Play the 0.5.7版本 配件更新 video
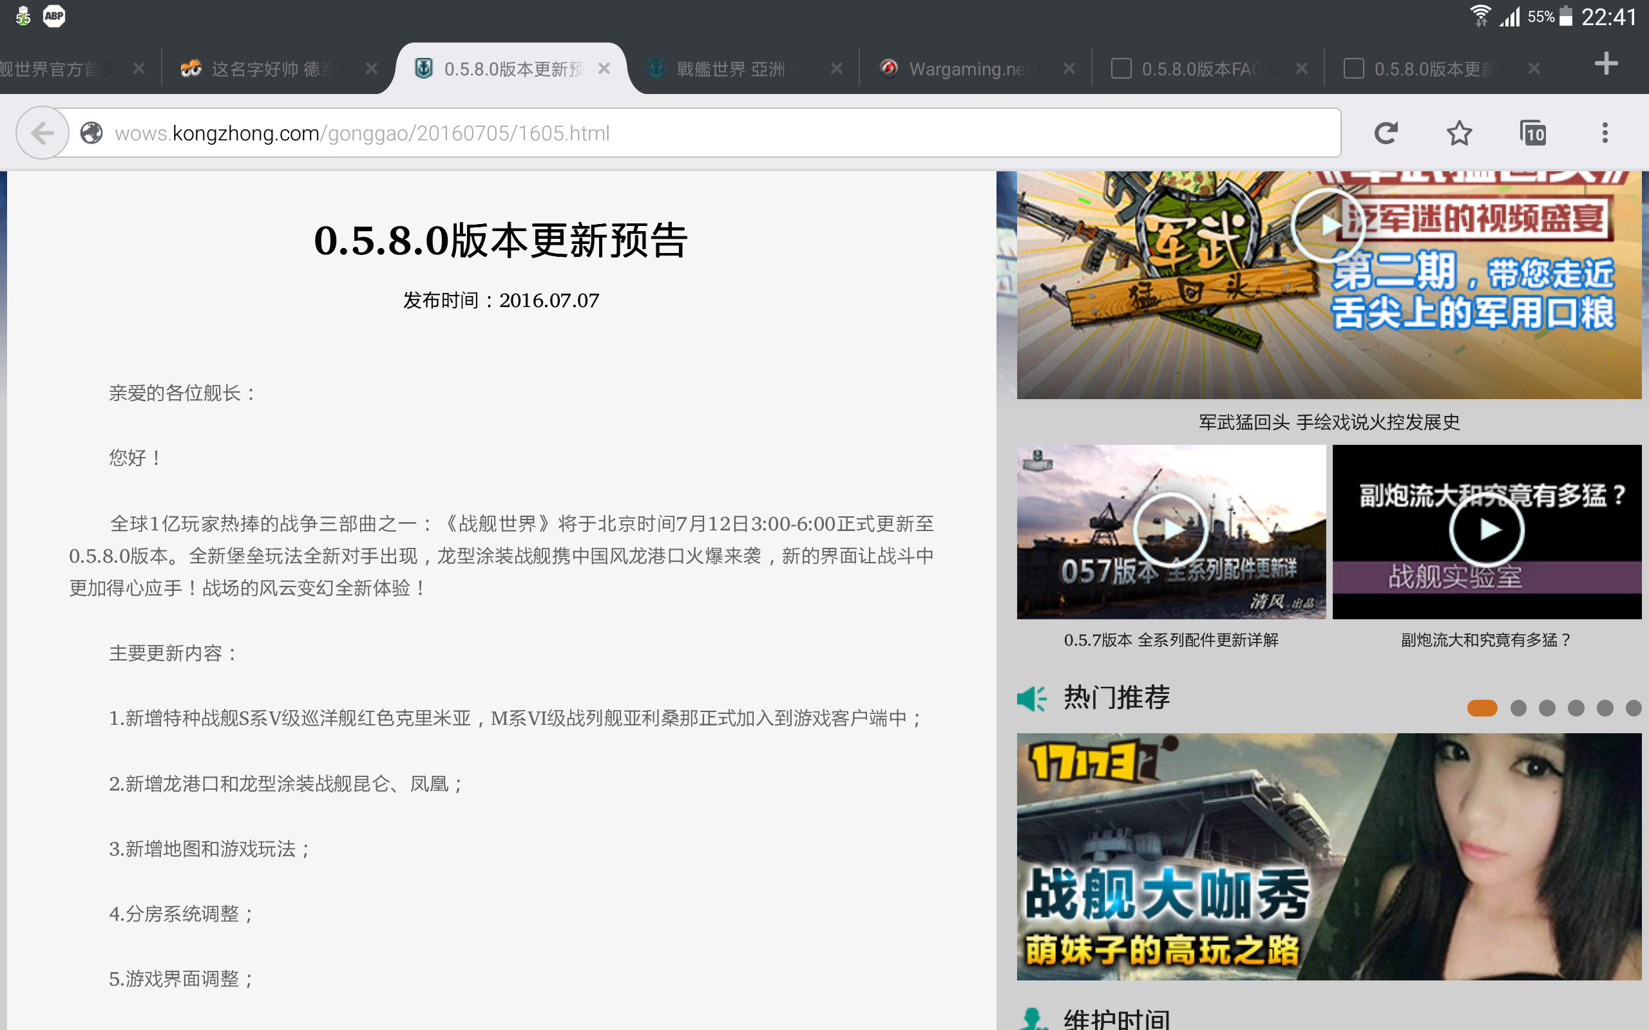 click(1170, 529)
